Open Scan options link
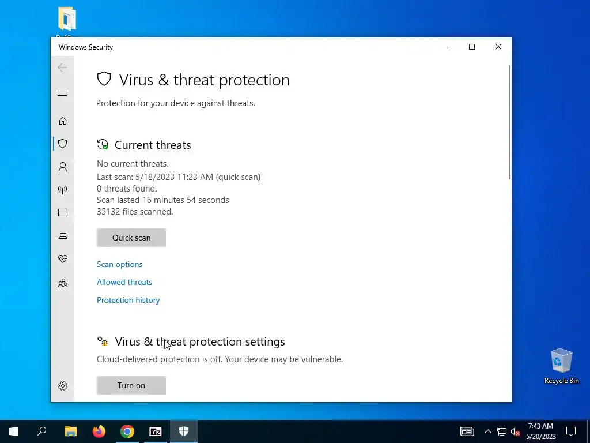The height and width of the screenshot is (443, 590). click(120, 264)
